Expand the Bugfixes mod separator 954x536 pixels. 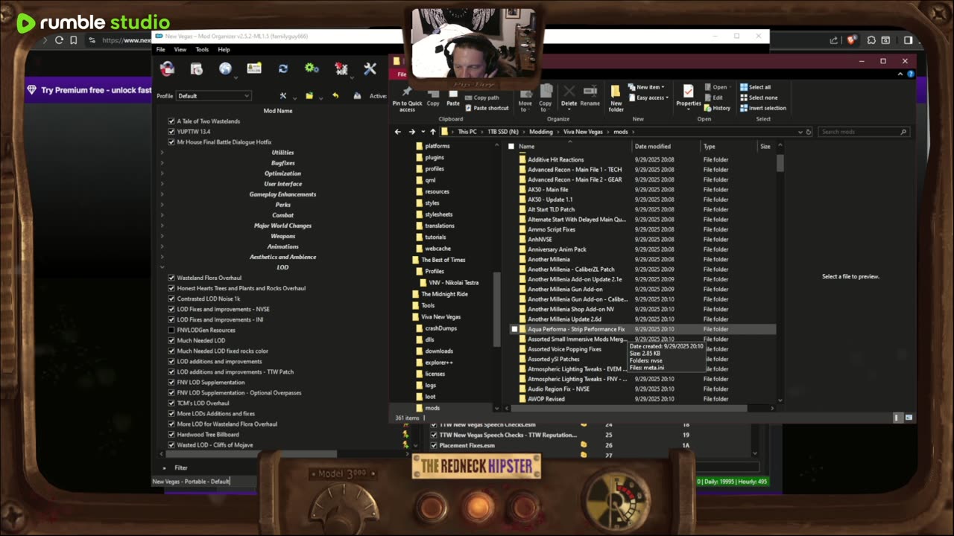click(x=162, y=163)
